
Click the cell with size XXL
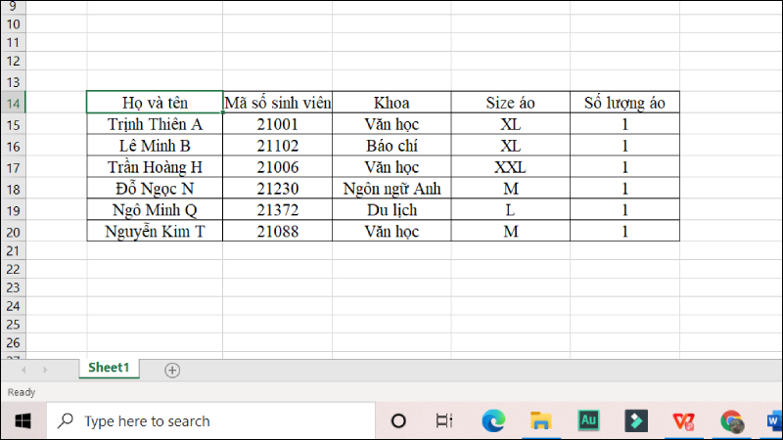[511, 167]
